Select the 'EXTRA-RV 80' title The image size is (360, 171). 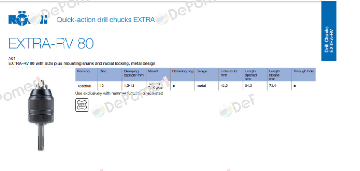(51, 44)
